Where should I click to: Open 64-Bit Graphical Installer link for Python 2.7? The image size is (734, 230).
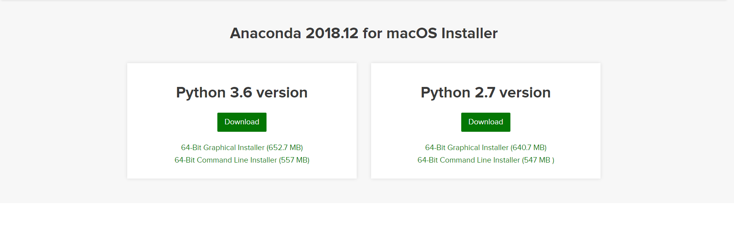pos(467,148)
